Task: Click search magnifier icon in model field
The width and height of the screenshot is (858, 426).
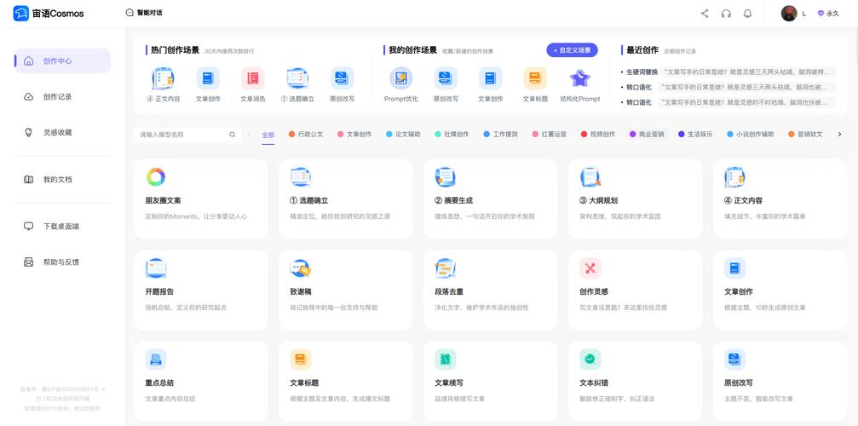Action: (232, 135)
